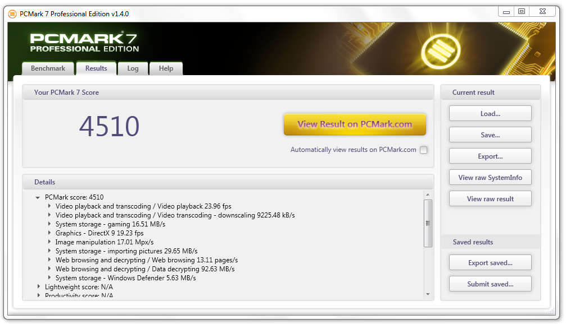Export the current result
Image resolution: width=566 pixels, height=324 pixels.
pos(490,155)
